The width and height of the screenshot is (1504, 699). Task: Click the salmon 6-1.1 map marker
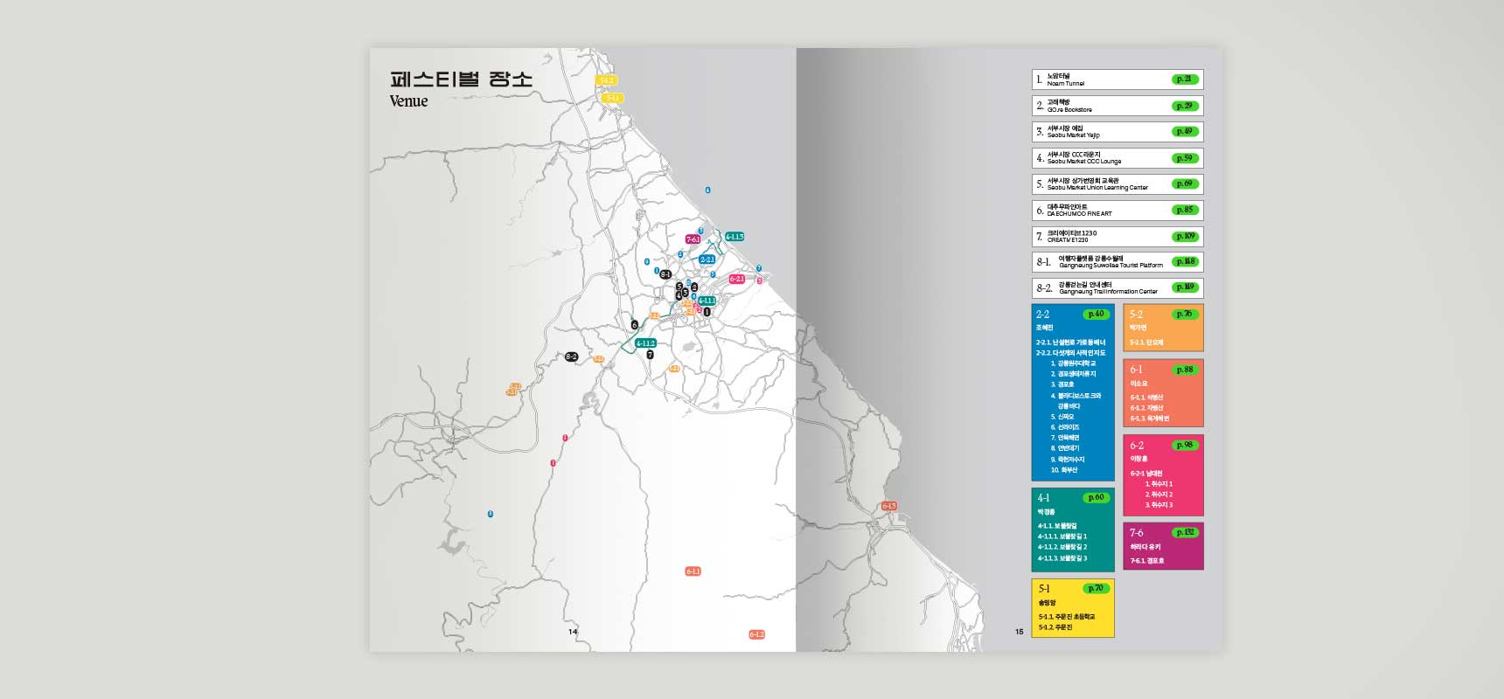693,571
